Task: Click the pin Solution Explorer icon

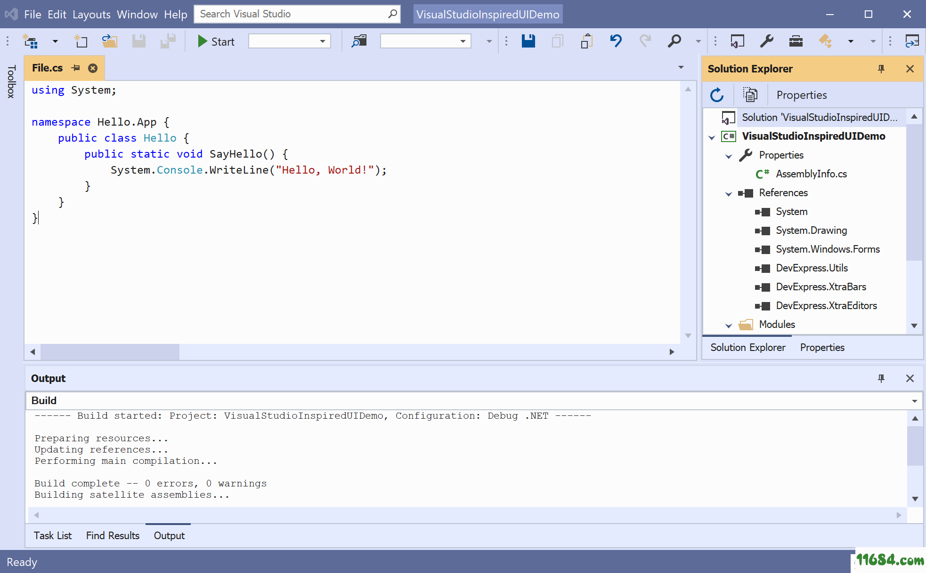Action: point(880,68)
